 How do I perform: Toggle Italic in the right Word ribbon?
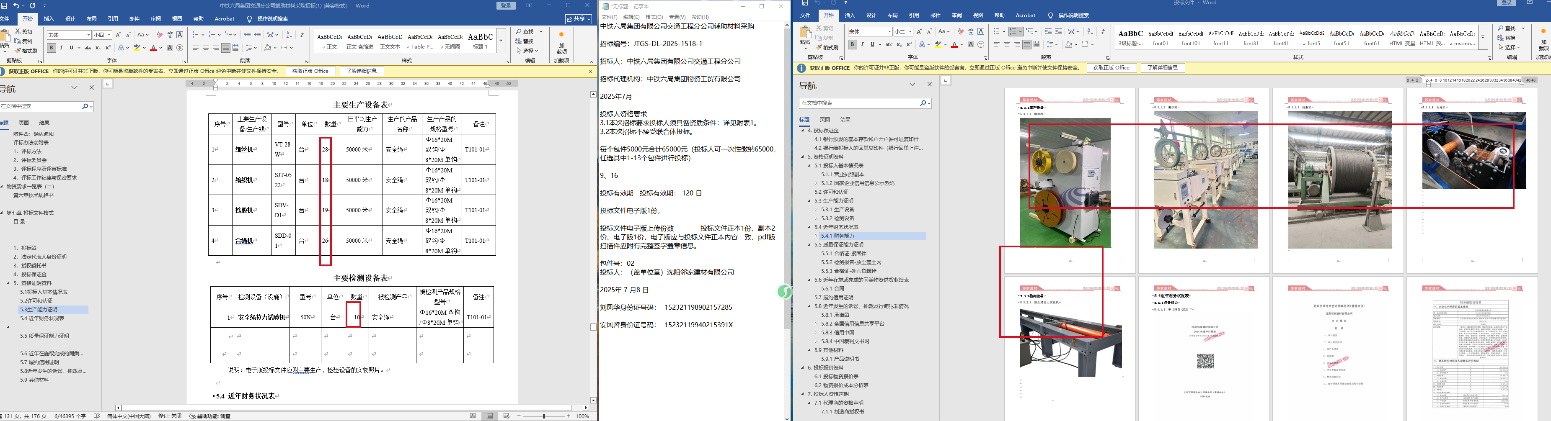(862, 44)
